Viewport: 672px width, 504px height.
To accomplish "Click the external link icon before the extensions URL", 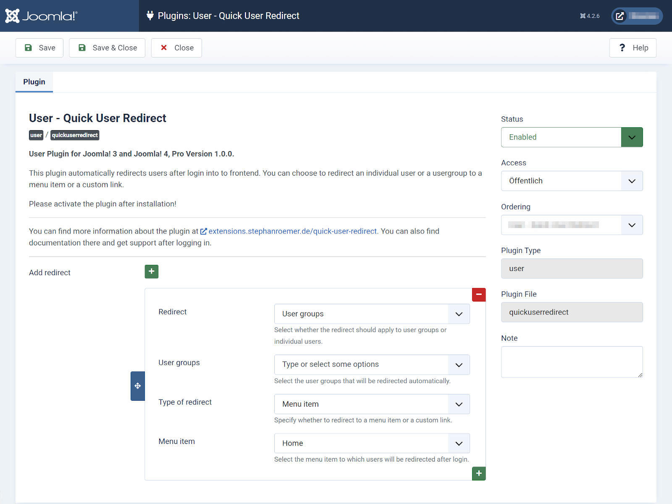I will [x=204, y=231].
